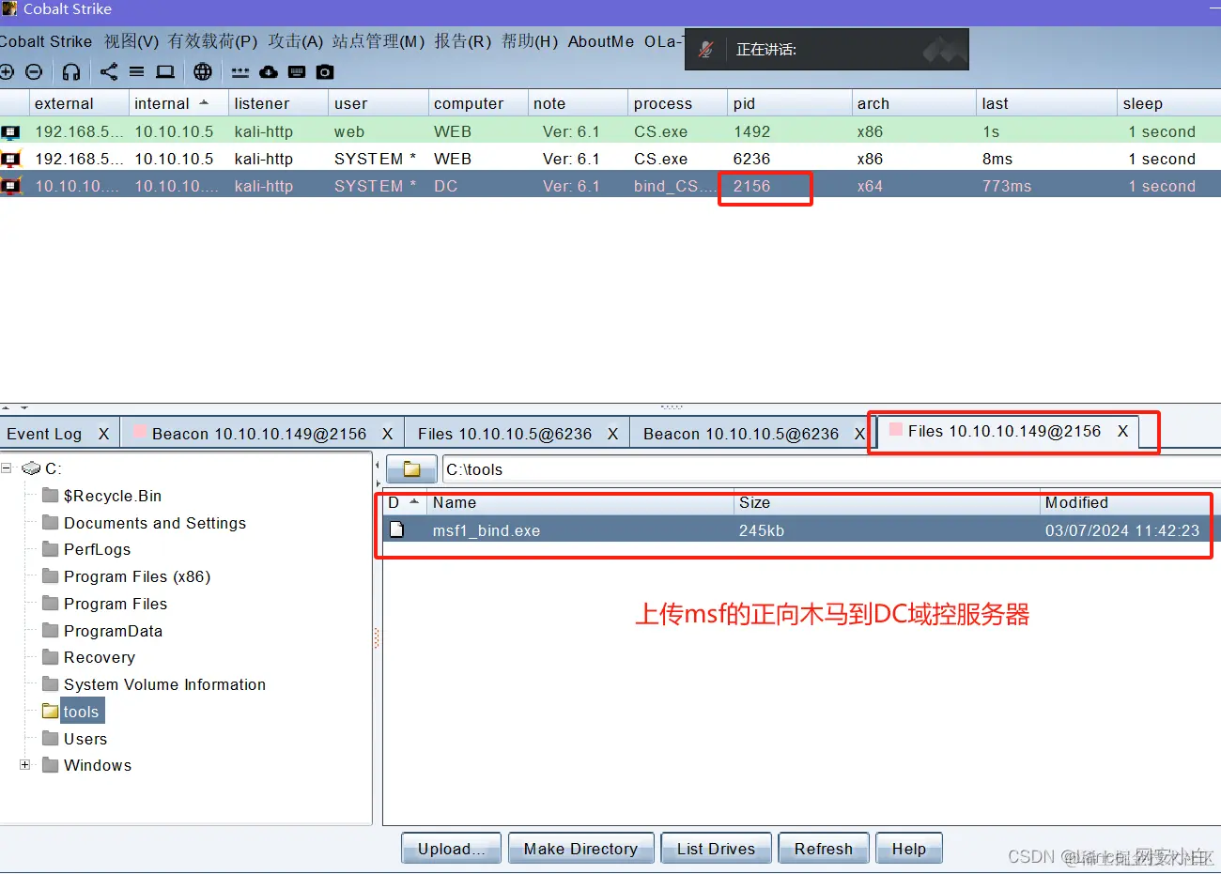Close the Files 10.10.10.5@6236 tab
Viewport: 1221px width, 874px height.
click(612, 434)
